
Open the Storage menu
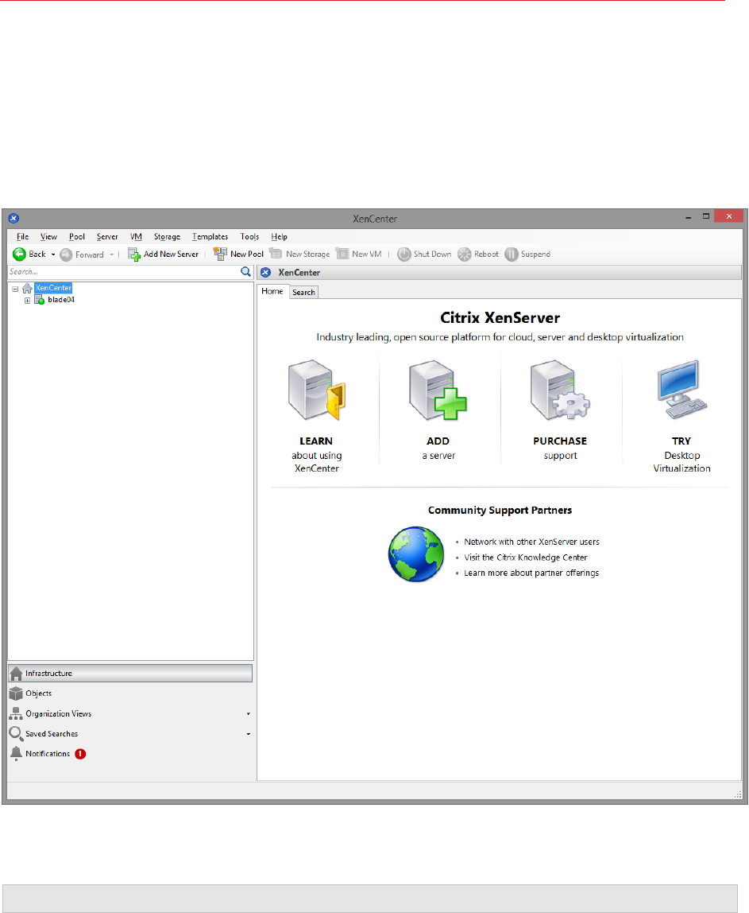167,237
